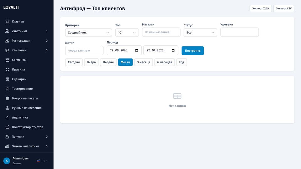
Task: Expand the Регистрации submenu chevron
Action: (47, 41)
